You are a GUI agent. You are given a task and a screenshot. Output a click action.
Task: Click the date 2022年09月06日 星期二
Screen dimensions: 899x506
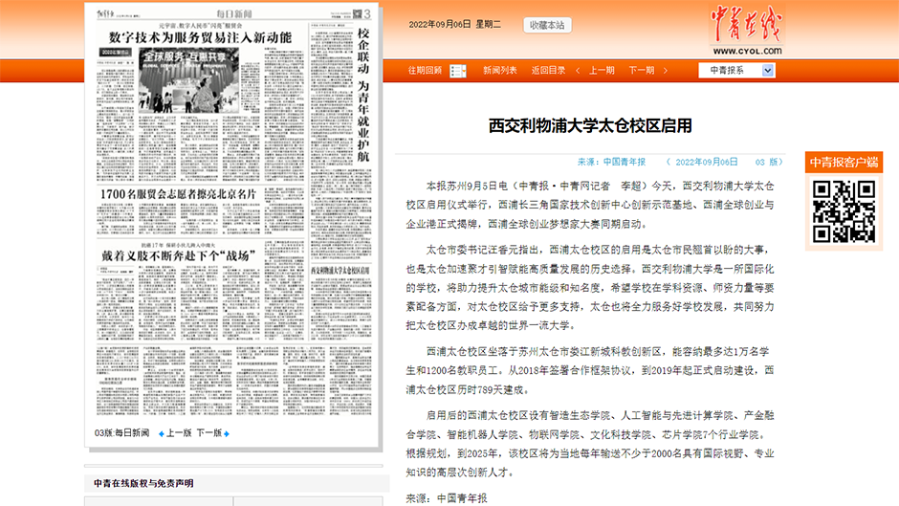(454, 25)
